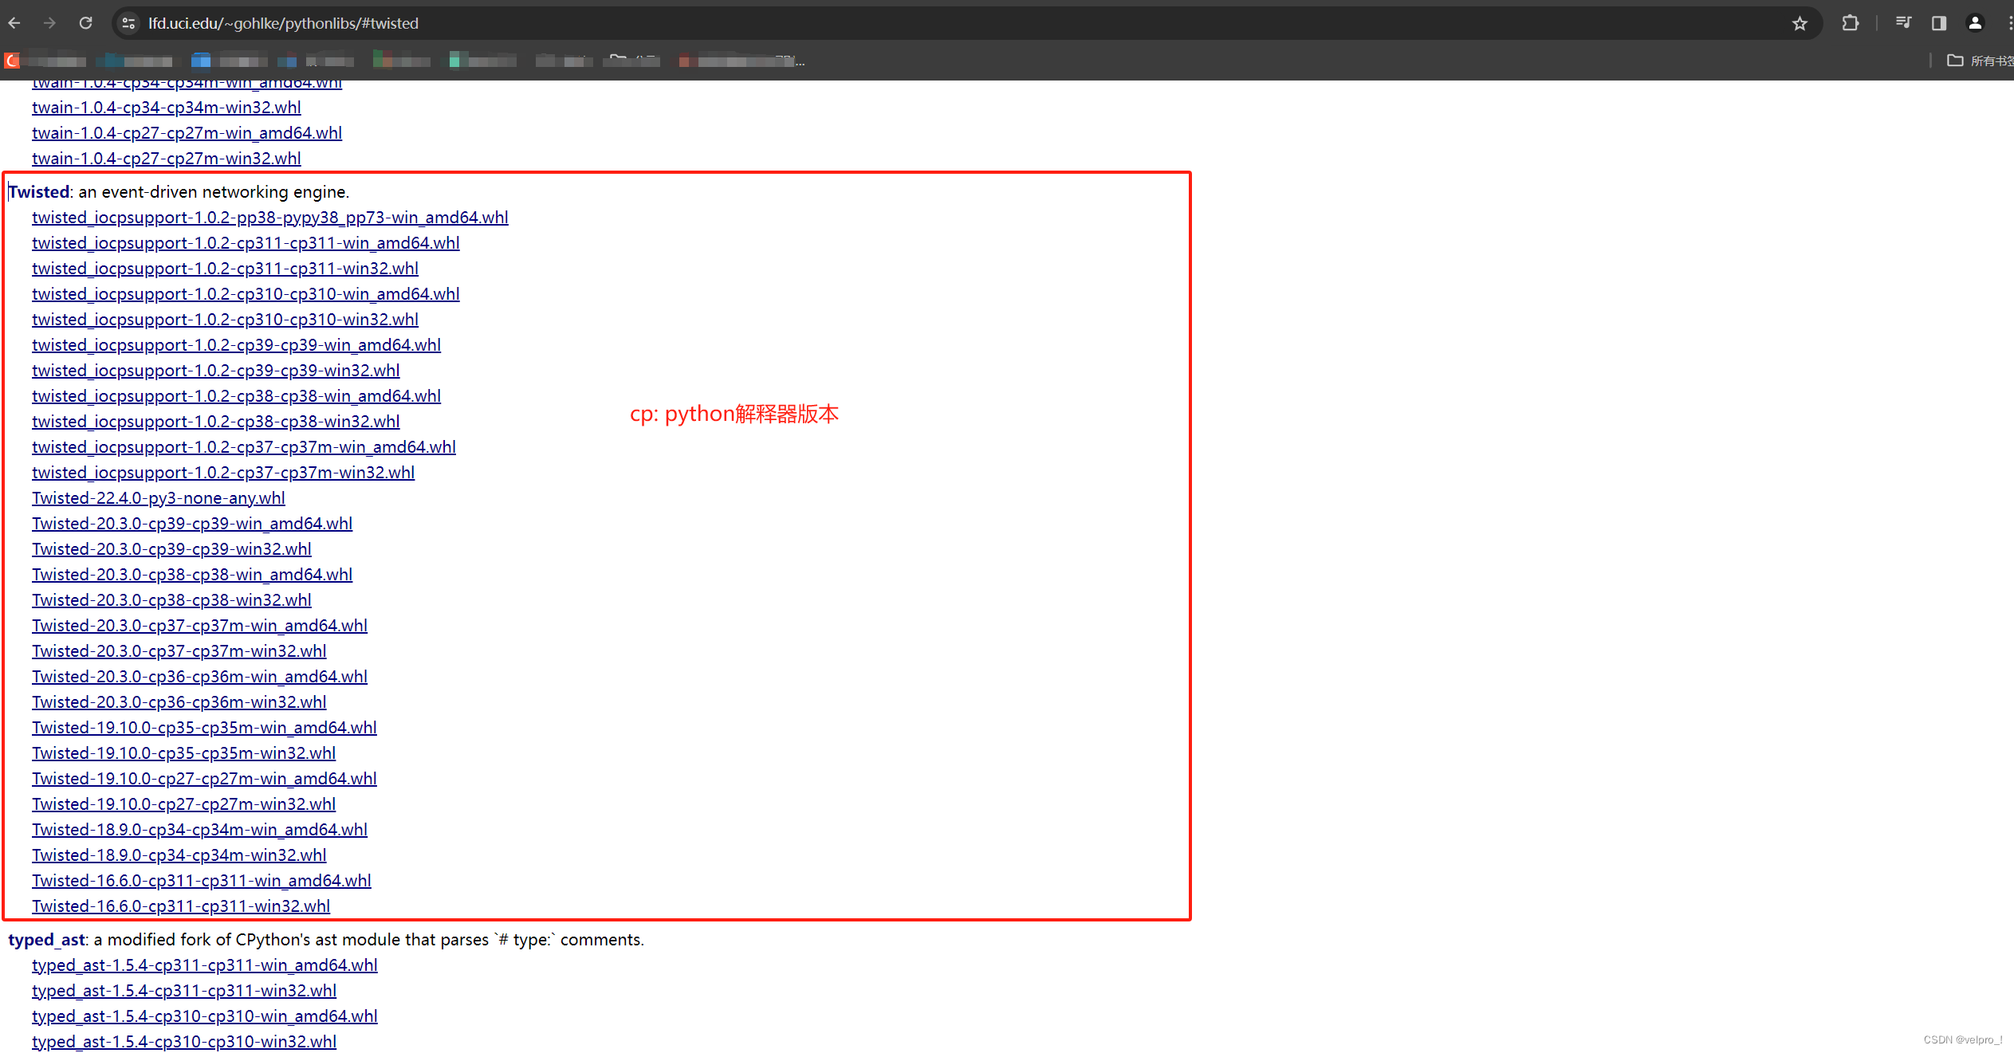This screenshot has width=2014, height=1053.
Task: Open Twisted-22.4.0-py3-none-any.whl link
Action: point(159,497)
